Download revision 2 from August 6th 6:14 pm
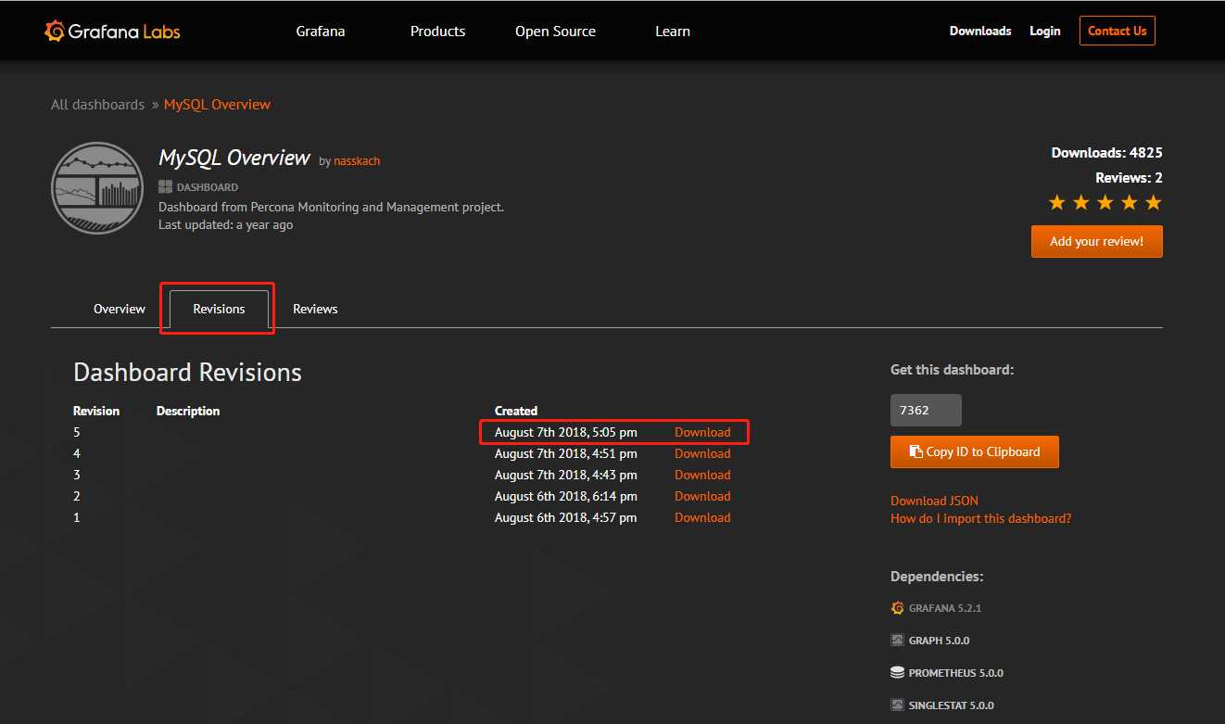This screenshot has width=1225, height=724. coord(702,496)
